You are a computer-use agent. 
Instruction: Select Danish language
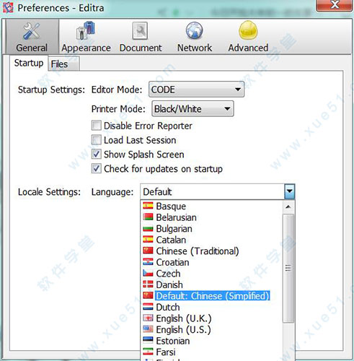coord(169,284)
